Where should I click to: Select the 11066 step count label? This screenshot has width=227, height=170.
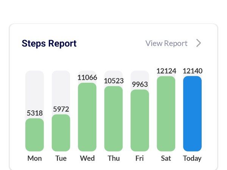(87, 77)
